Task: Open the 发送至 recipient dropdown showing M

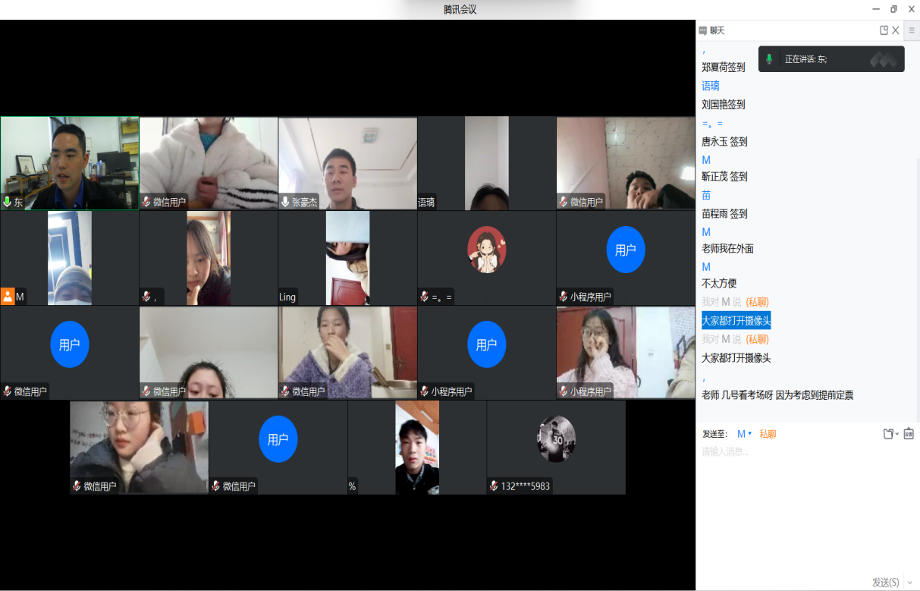Action: pyautogui.click(x=745, y=434)
